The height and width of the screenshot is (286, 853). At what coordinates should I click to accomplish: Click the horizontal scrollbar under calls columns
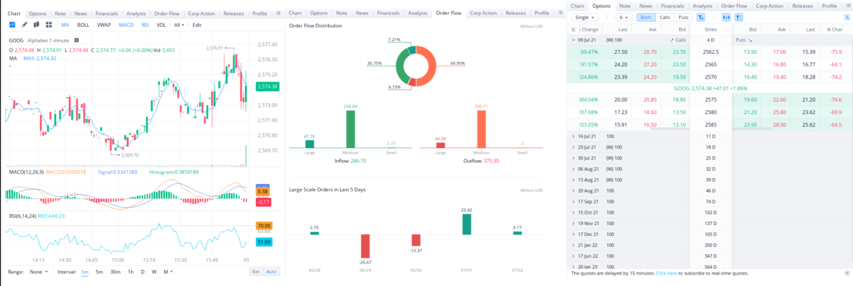(669, 129)
